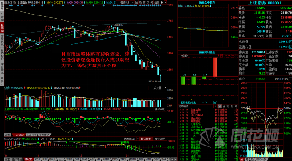
Task: Click the right scroll arrow on indicator tab bar
Action: [176, 159]
